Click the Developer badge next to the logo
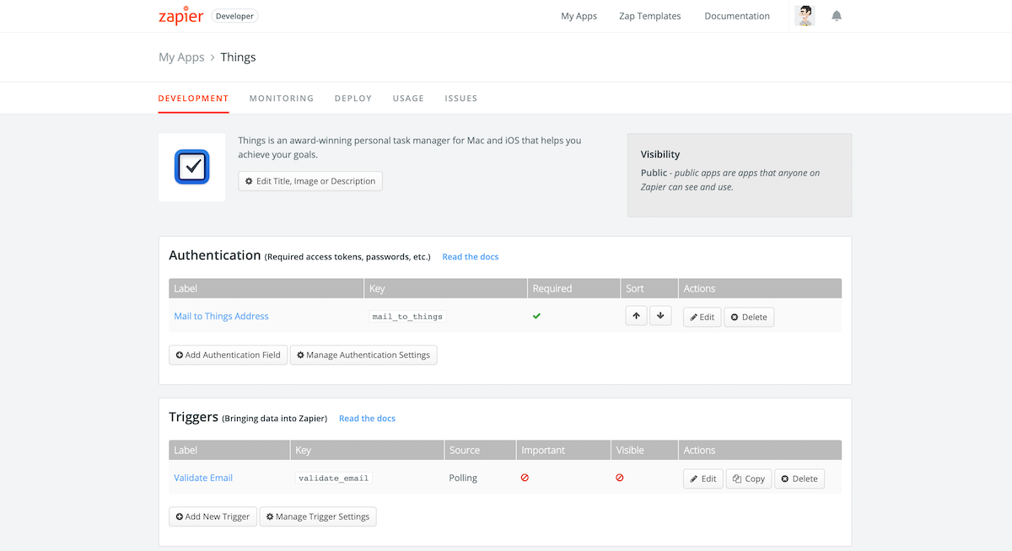The image size is (1012, 551). pos(234,15)
